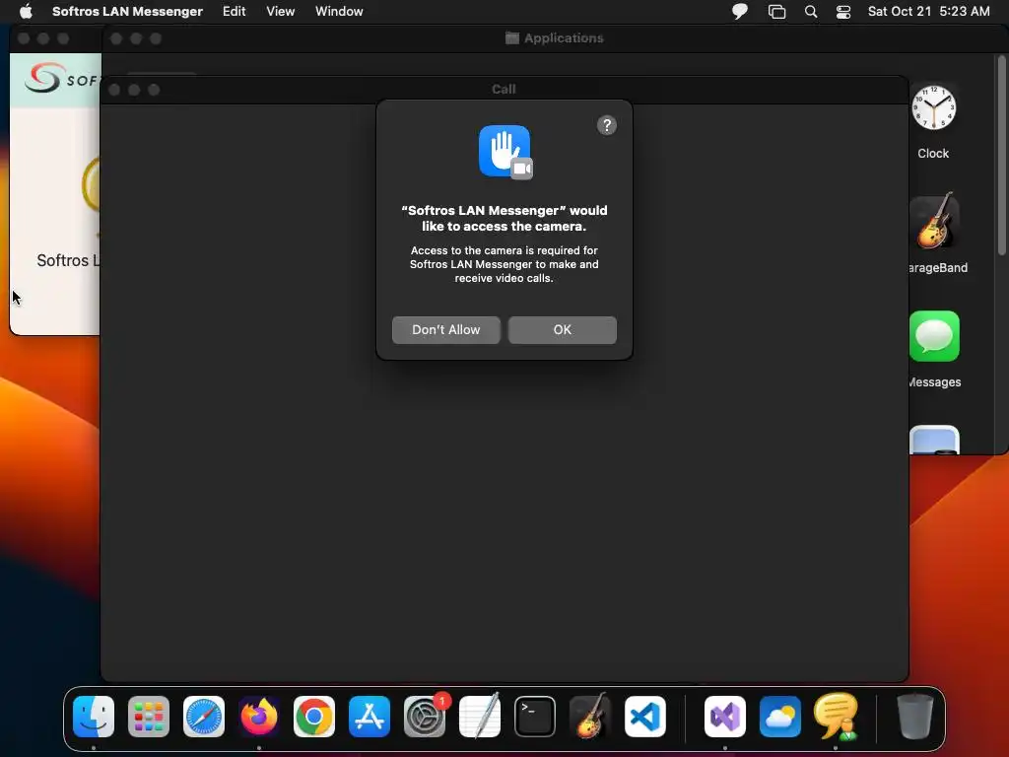1009x757 pixels.
Task: Click the Softros logo in the left window
Action: click(62, 79)
